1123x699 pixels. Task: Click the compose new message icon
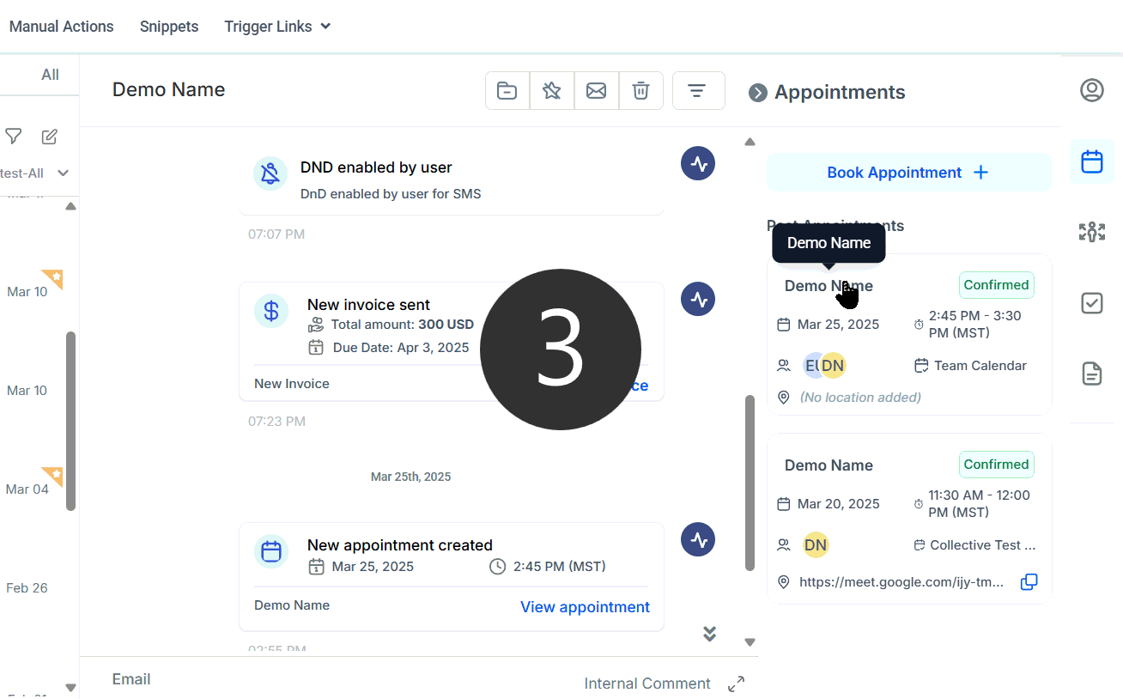click(50, 137)
